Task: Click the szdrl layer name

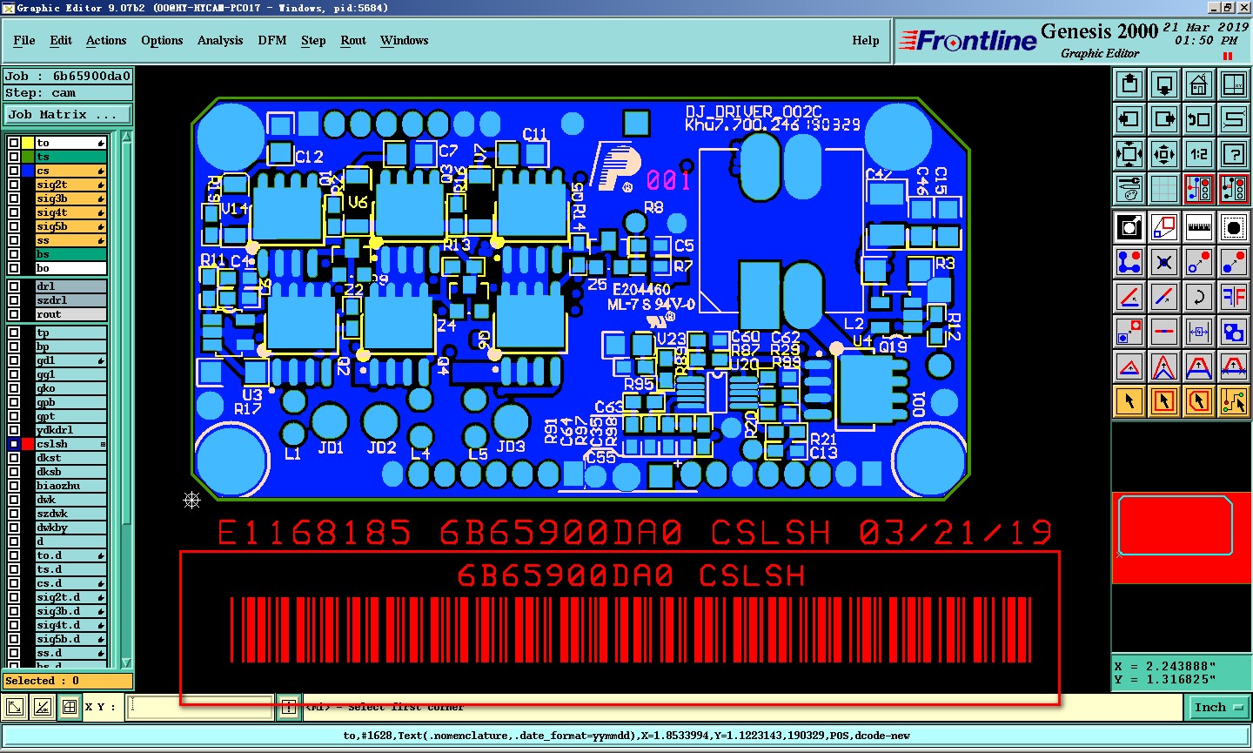Action: click(70, 300)
